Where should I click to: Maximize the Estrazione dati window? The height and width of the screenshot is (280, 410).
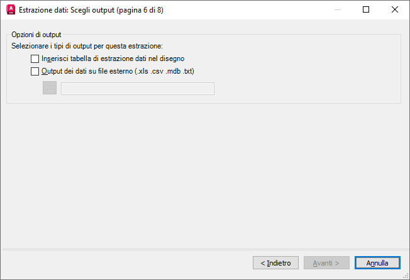point(366,9)
